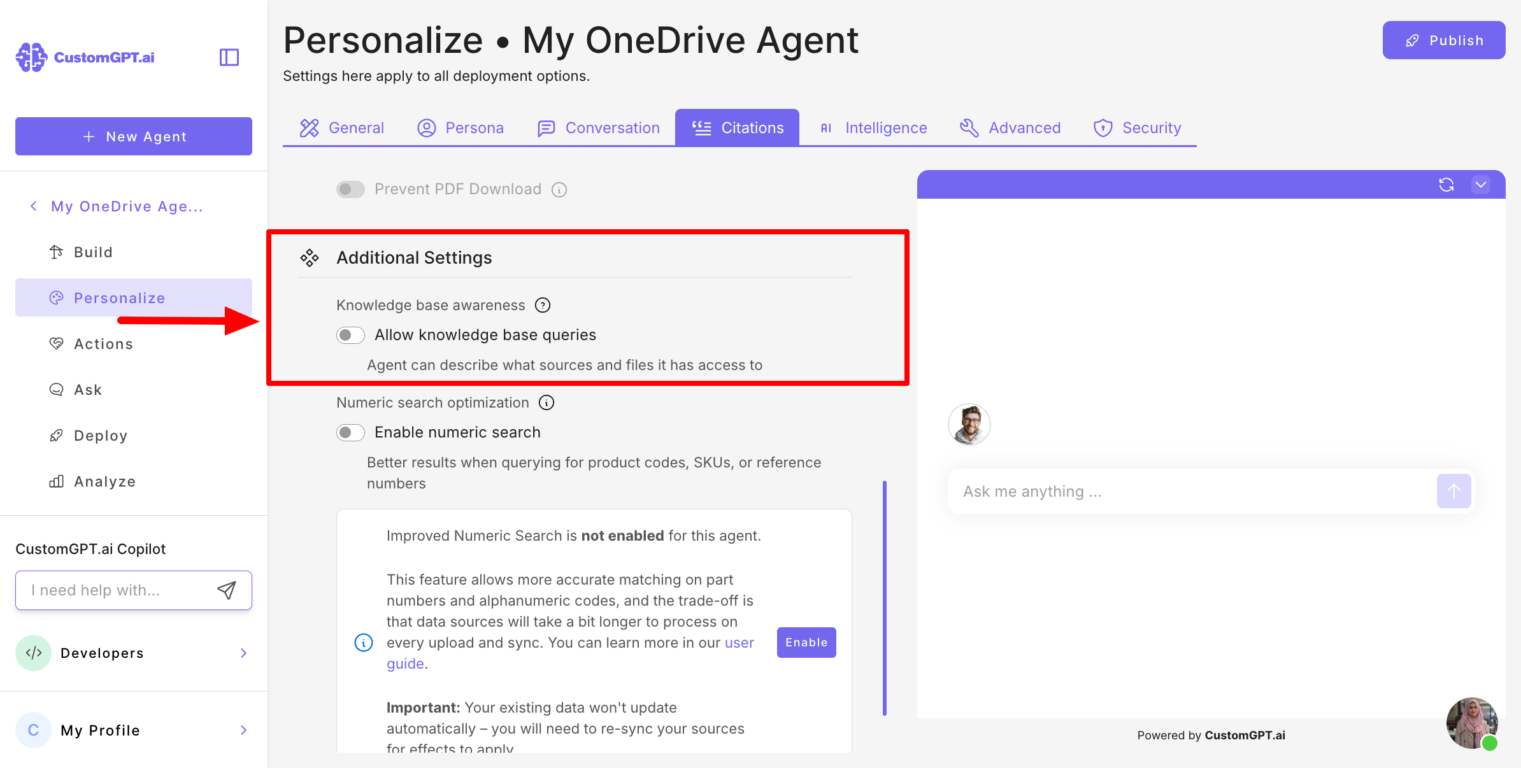Send the Copilot message arrow icon

[227, 590]
